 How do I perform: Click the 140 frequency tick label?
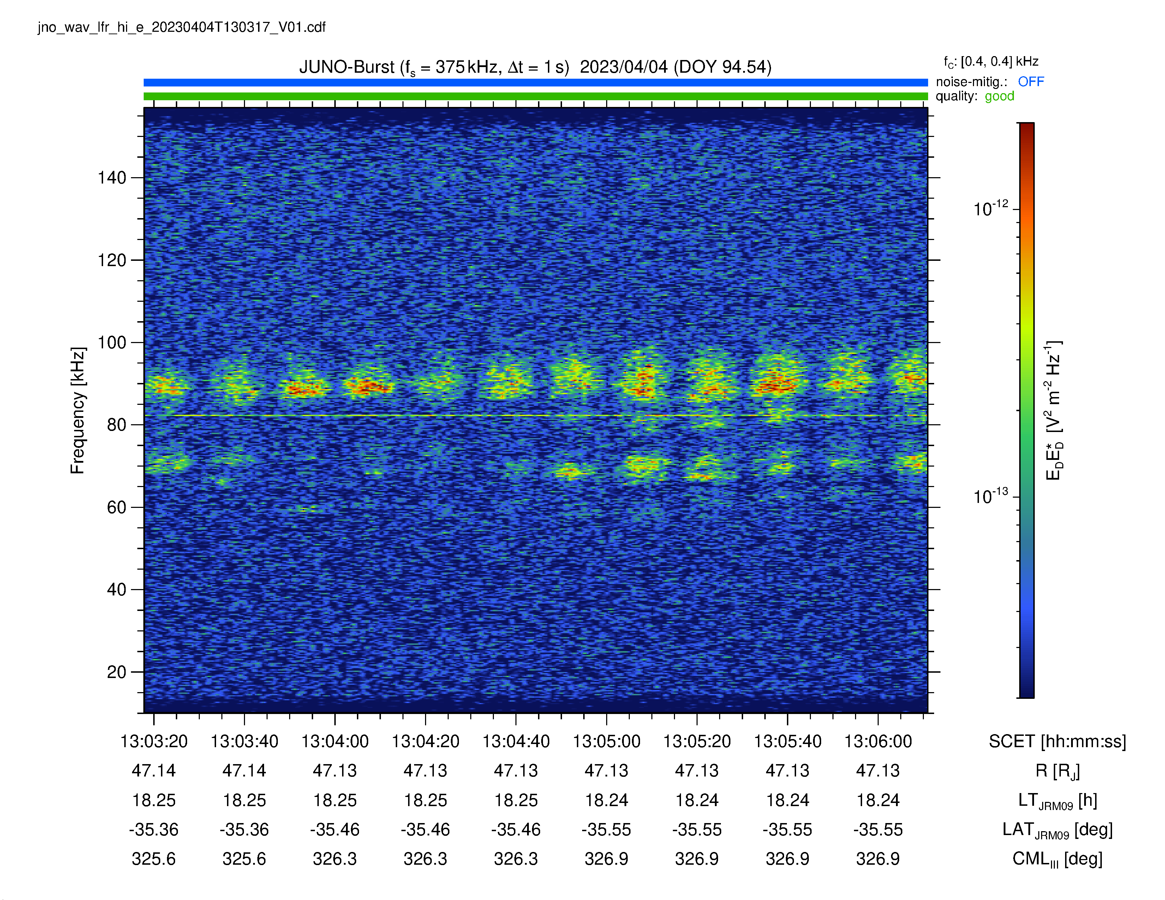[x=112, y=178]
